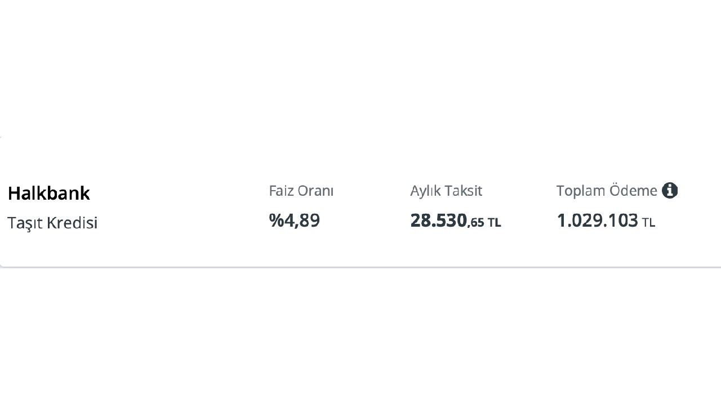Click the word Ödeme before the info icon

click(634, 191)
